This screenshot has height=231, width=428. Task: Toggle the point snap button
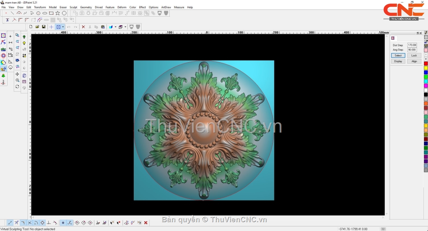tap(63, 223)
